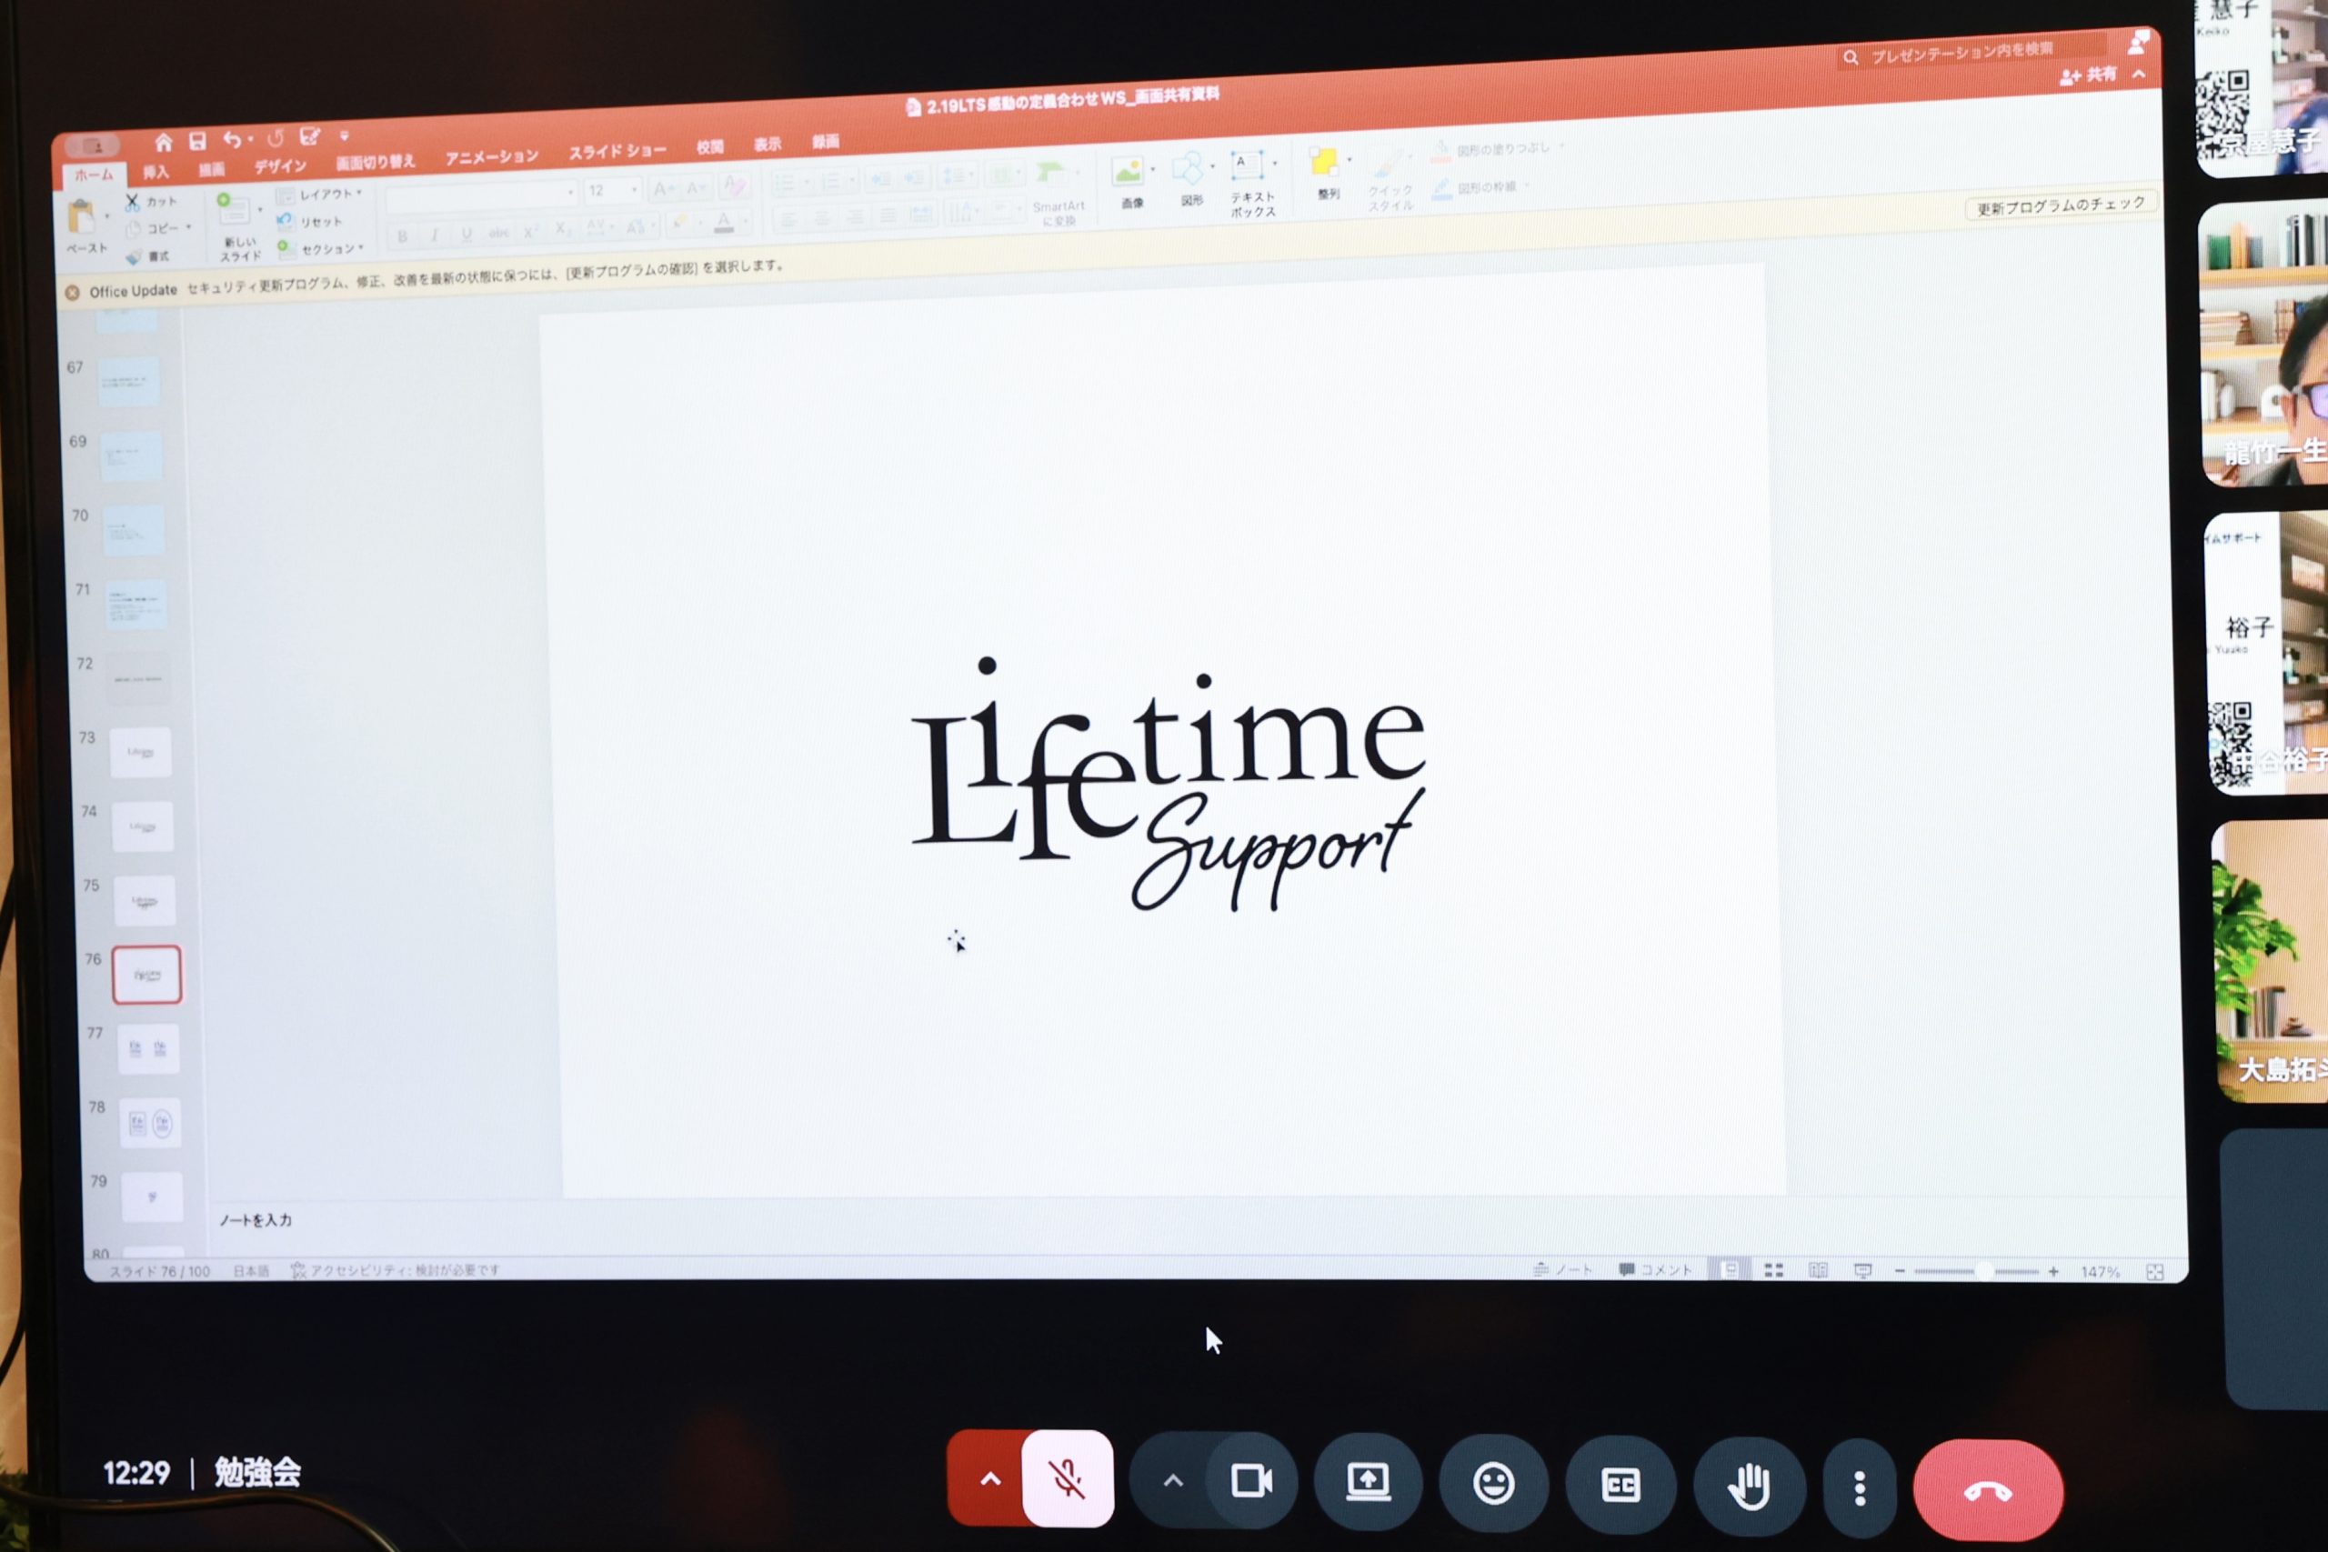The height and width of the screenshot is (1552, 2328).
Task: Click the present screen share icon
Action: (x=1368, y=1482)
